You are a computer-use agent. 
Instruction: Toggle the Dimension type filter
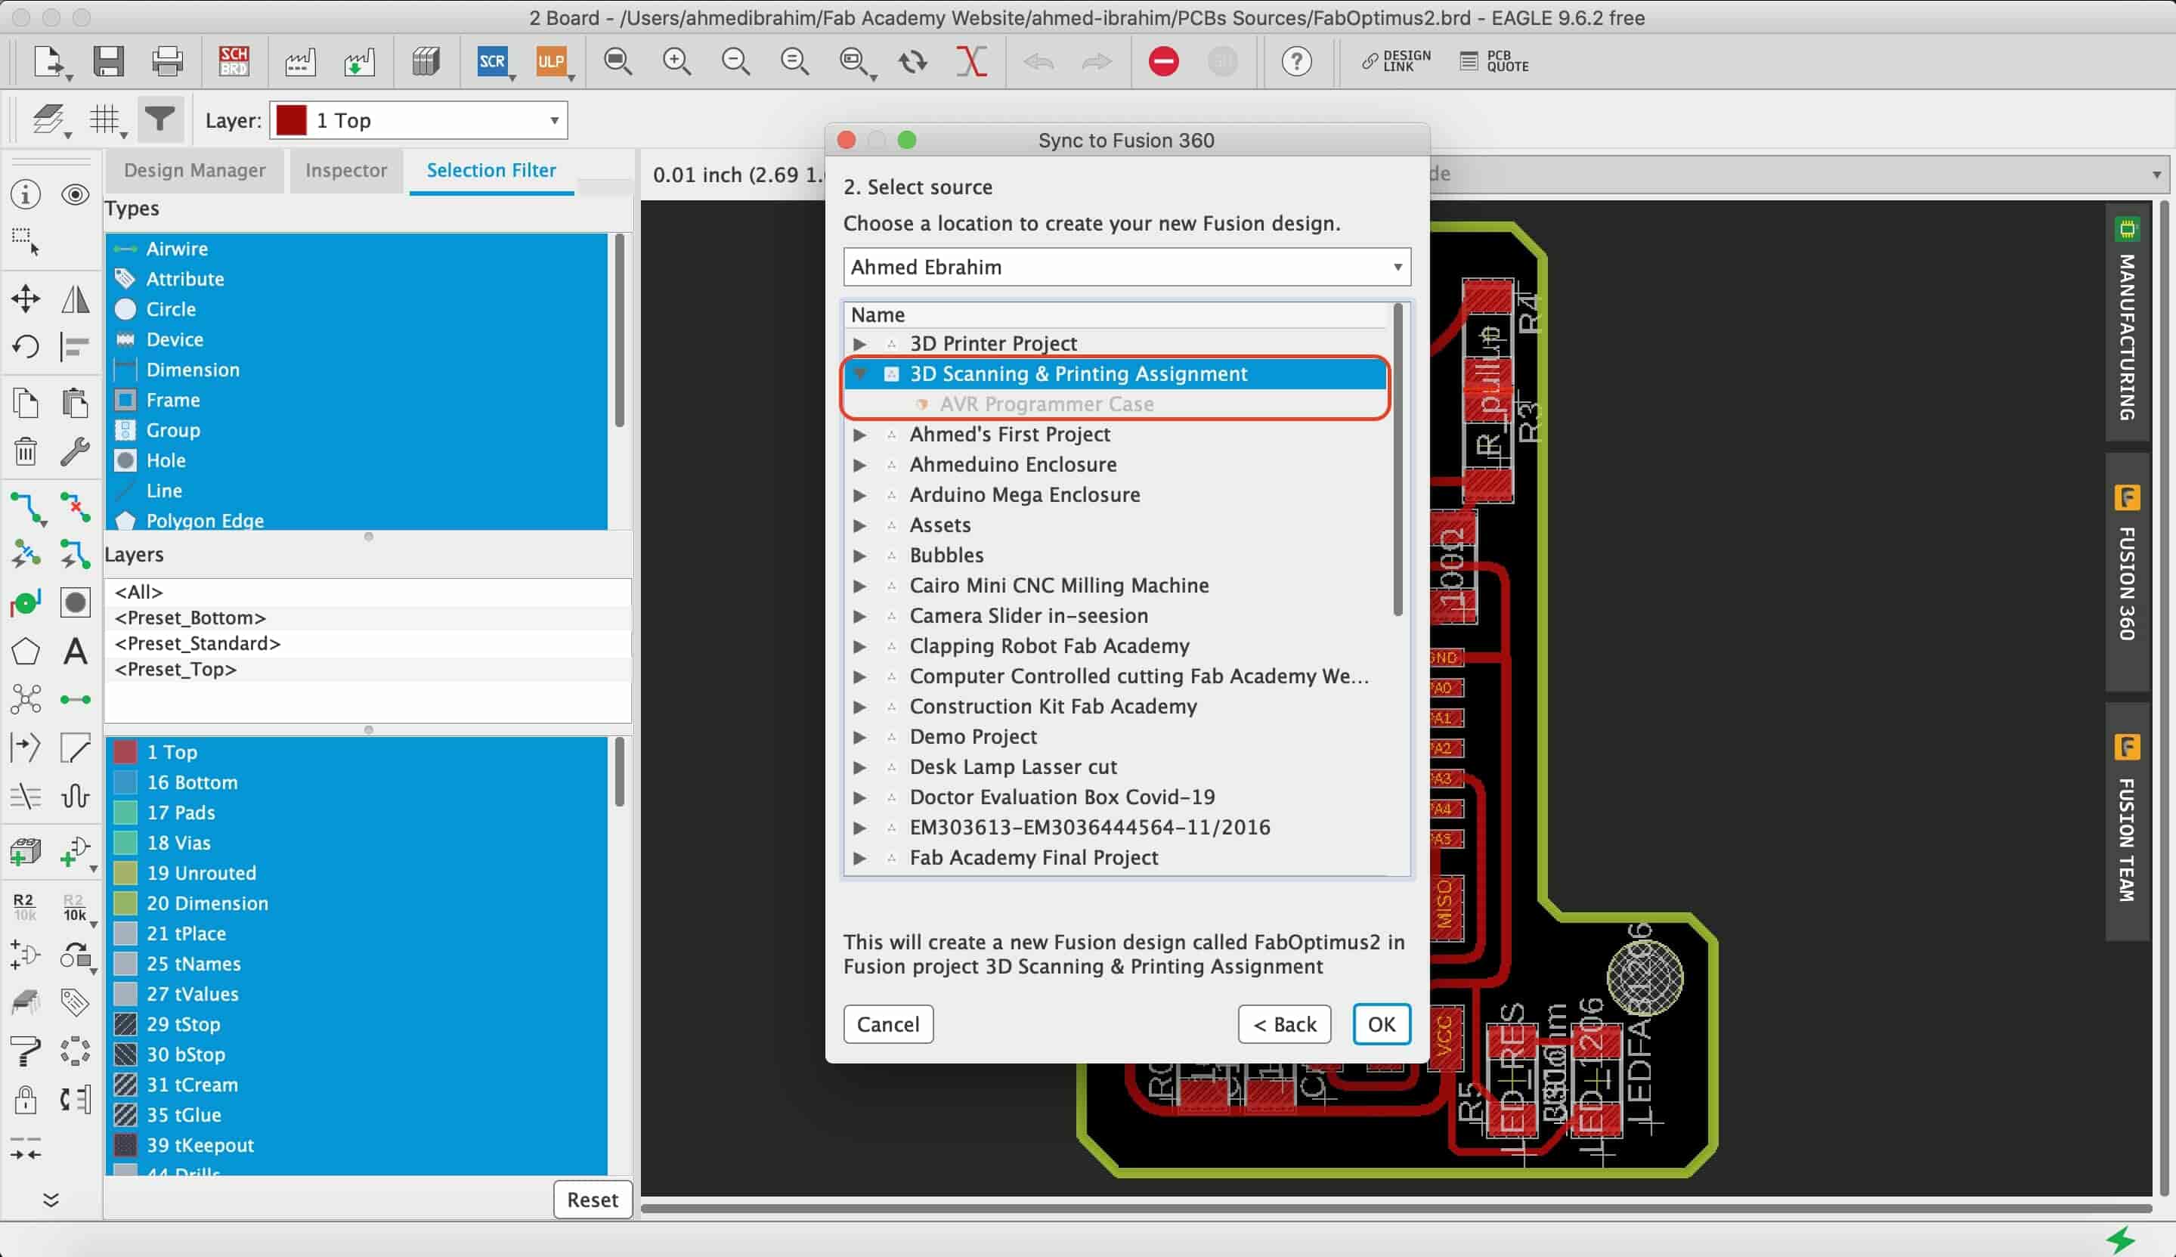click(357, 370)
